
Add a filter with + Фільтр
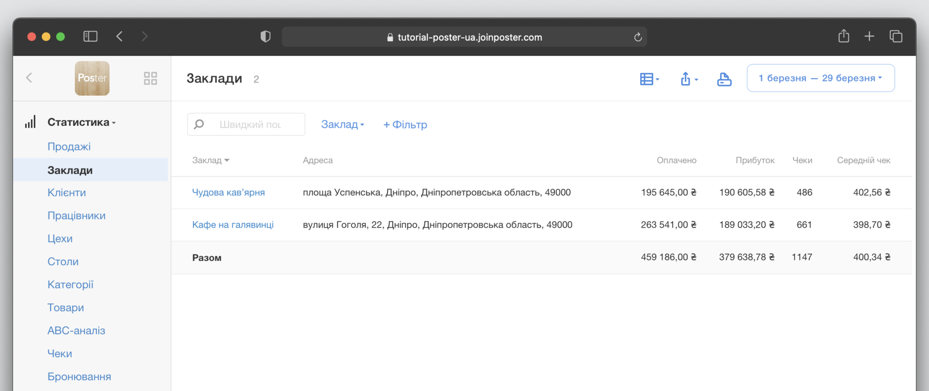pyautogui.click(x=405, y=124)
